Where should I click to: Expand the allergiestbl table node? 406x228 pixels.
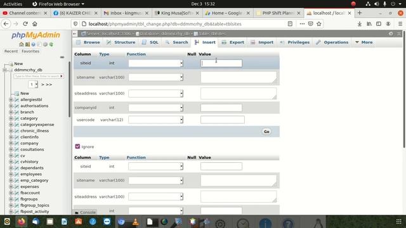pyautogui.click(x=11, y=99)
